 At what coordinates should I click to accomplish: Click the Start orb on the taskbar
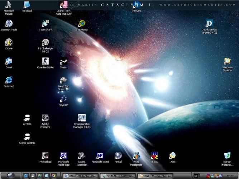pyautogui.click(x=11, y=175)
